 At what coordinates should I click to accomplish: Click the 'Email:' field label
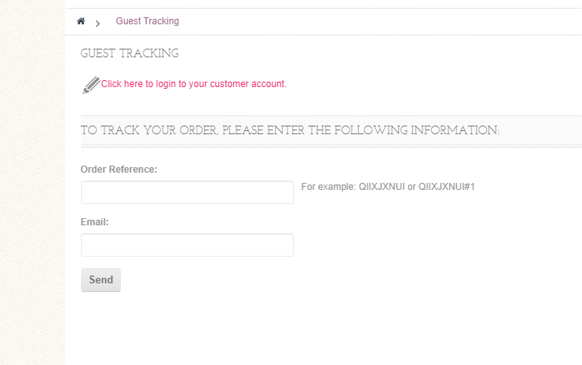click(94, 222)
